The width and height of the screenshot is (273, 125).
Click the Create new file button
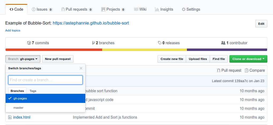(x=172, y=59)
